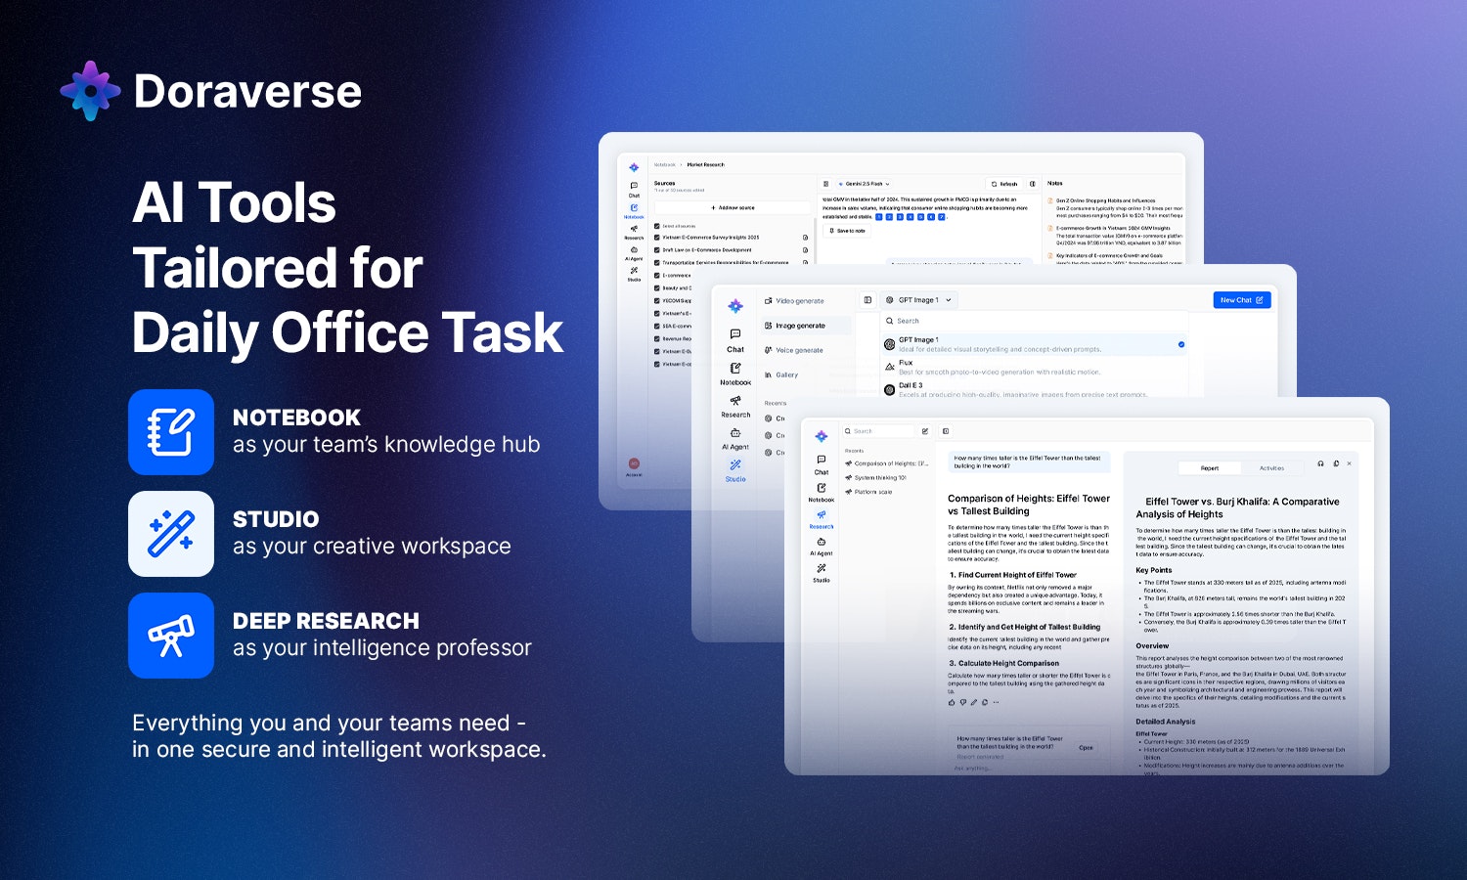This screenshot has width=1467, height=880.
Task: Uncheck the 'Revenue' source checkbox
Action: [657, 338]
